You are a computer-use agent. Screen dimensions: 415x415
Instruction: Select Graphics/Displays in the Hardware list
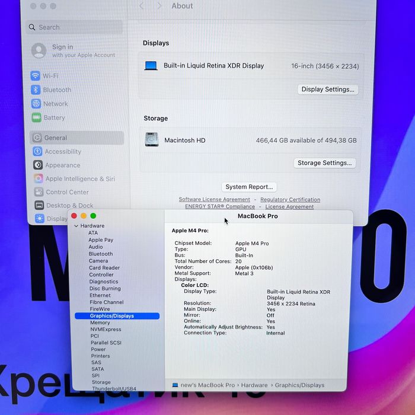coord(117,316)
